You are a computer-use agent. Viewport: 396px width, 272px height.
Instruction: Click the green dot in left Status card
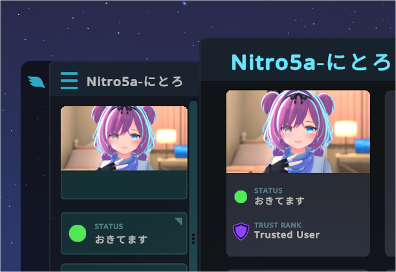pos(78,233)
